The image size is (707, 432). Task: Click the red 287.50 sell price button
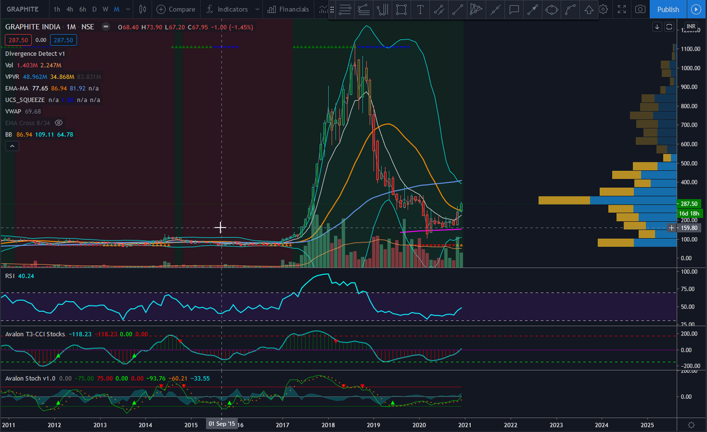18,40
